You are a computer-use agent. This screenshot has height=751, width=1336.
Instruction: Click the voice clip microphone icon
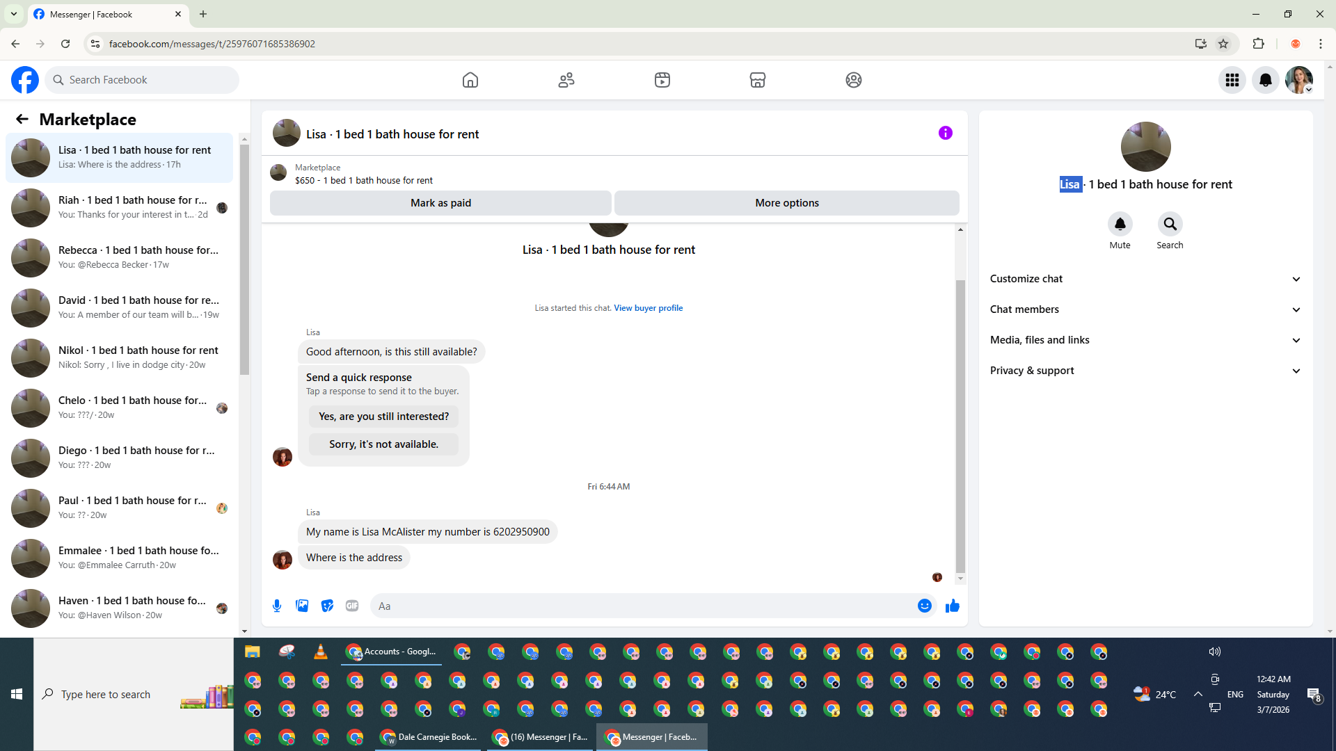[277, 606]
